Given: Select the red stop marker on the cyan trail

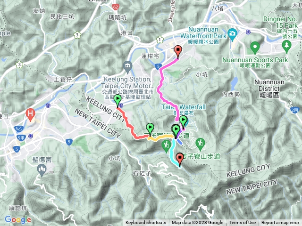Looking at the screenshot, I should tap(180, 159).
